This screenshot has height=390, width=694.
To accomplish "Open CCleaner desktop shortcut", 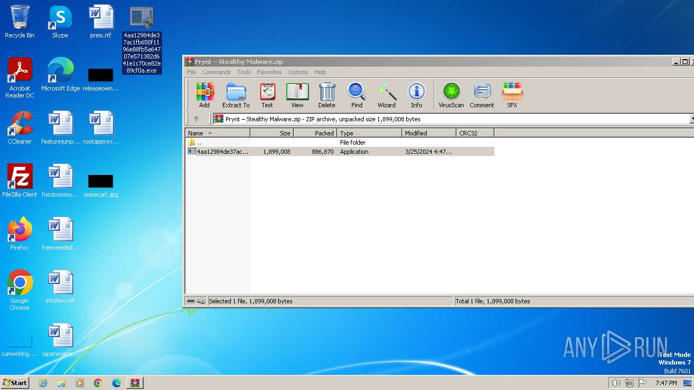I will [20, 128].
